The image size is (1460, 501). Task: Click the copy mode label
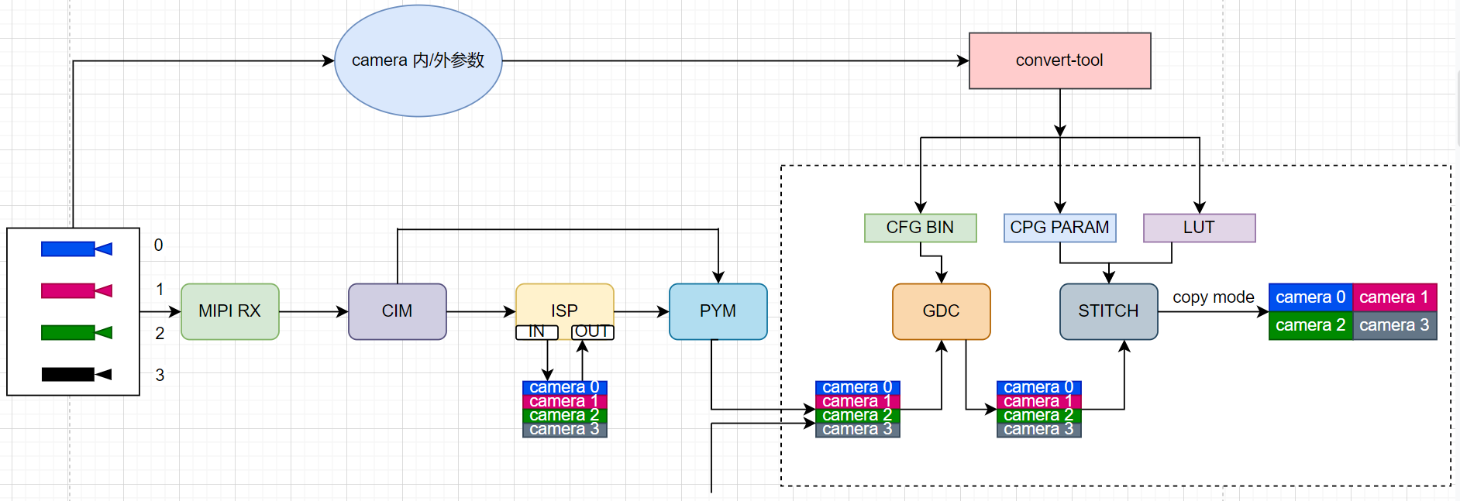click(1213, 297)
